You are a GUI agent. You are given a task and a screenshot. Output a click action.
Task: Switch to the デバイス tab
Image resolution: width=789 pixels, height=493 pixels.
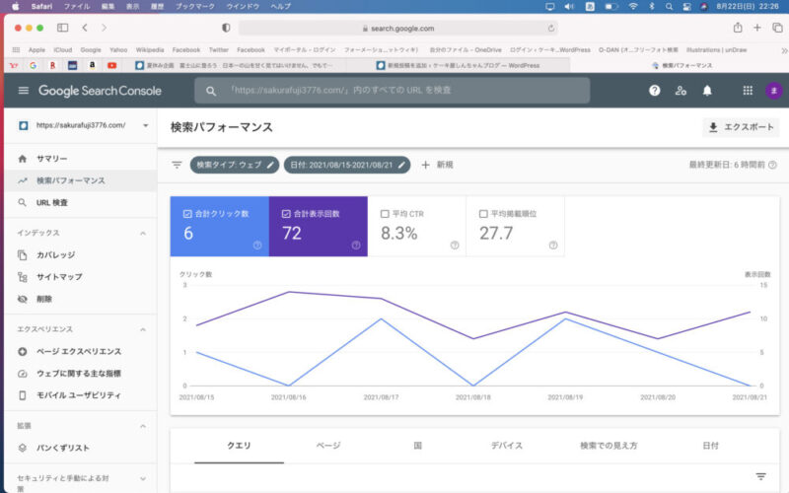[x=507, y=446]
